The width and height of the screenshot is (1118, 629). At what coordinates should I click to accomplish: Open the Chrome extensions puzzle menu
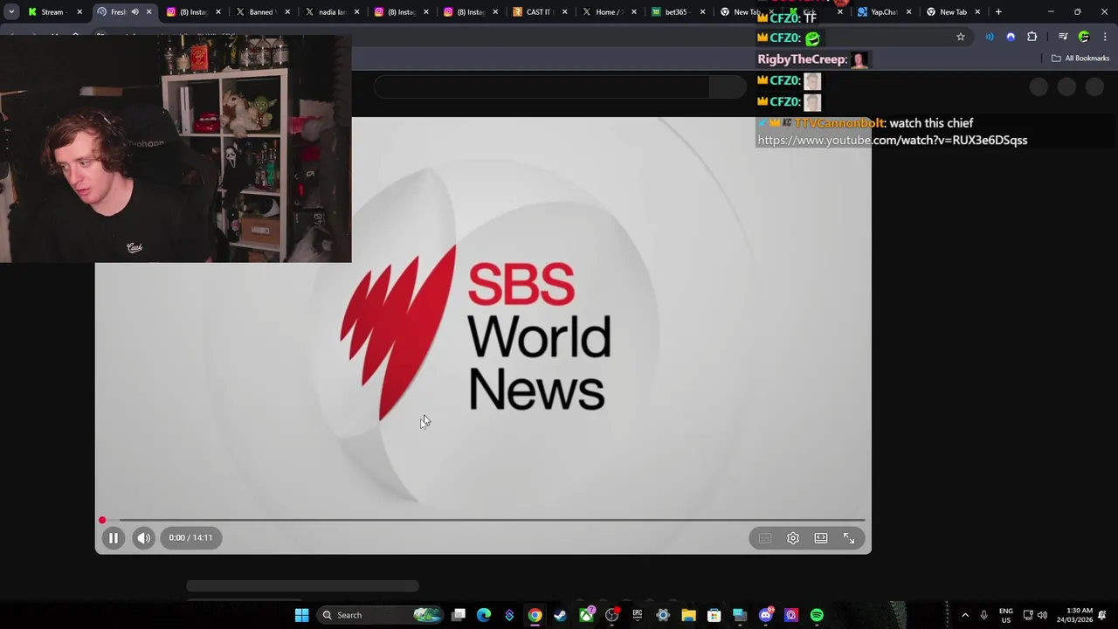pyautogui.click(x=1032, y=37)
